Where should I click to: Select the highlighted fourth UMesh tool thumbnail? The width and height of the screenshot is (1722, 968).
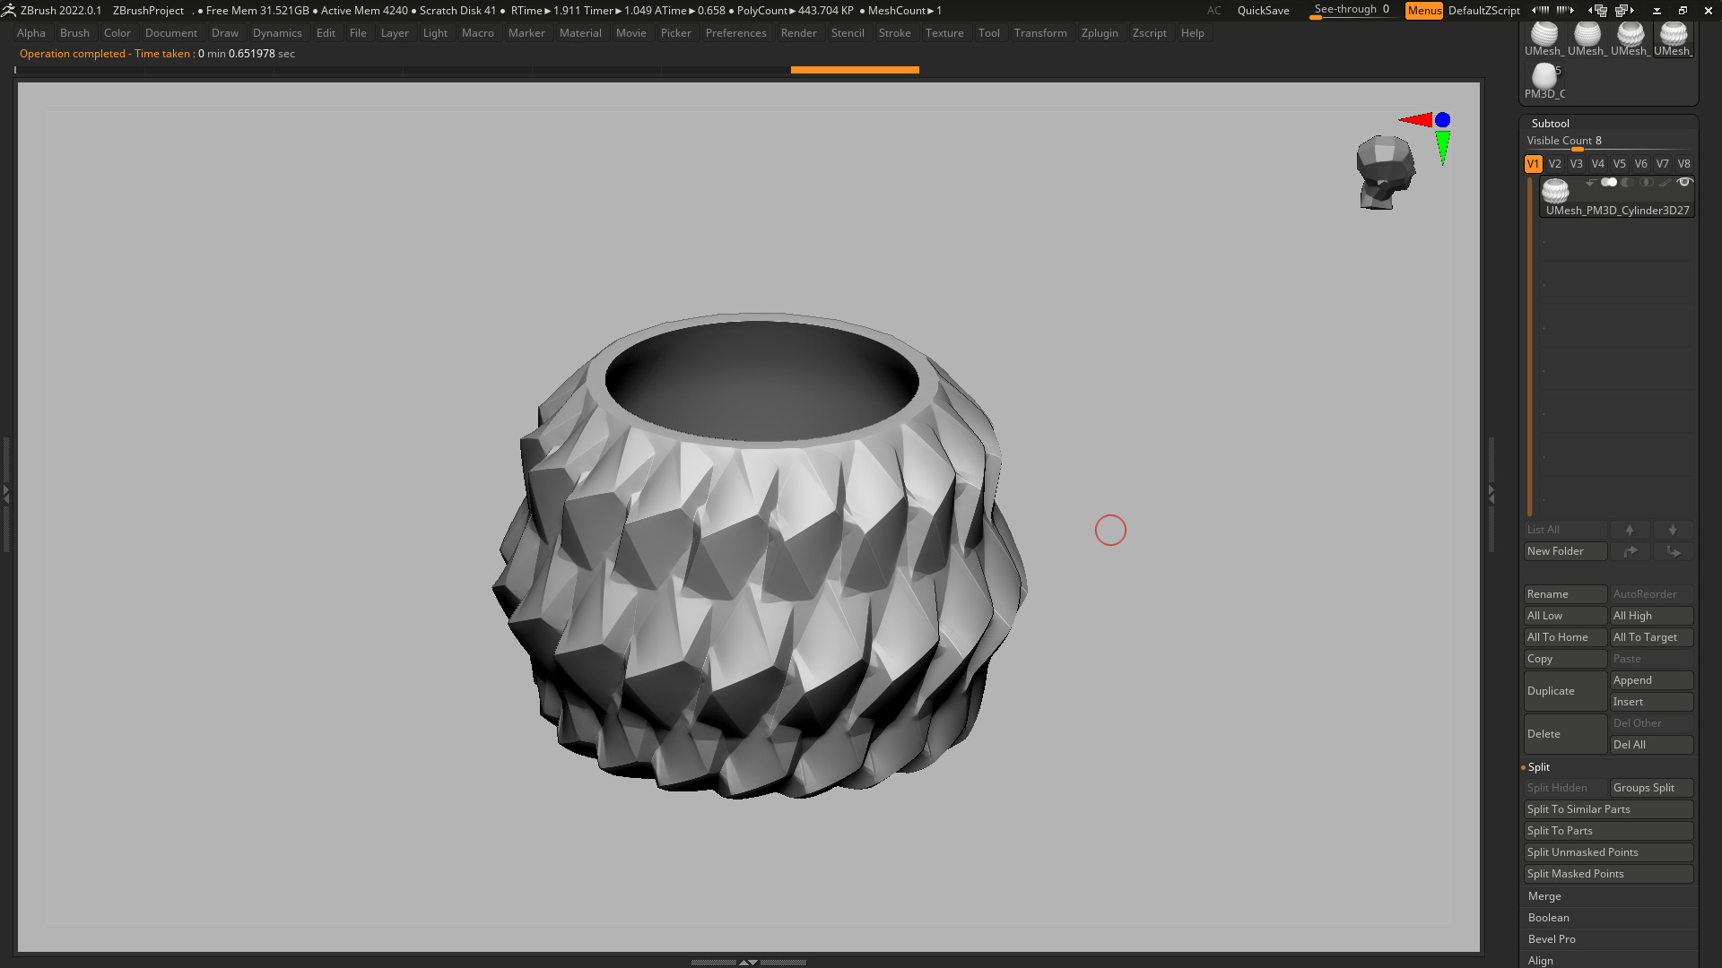(x=1673, y=39)
